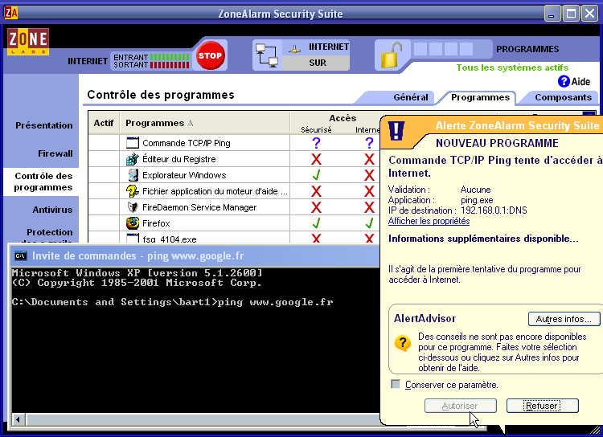
Task: Open the Présentation sidebar section
Action: pyautogui.click(x=44, y=125)
